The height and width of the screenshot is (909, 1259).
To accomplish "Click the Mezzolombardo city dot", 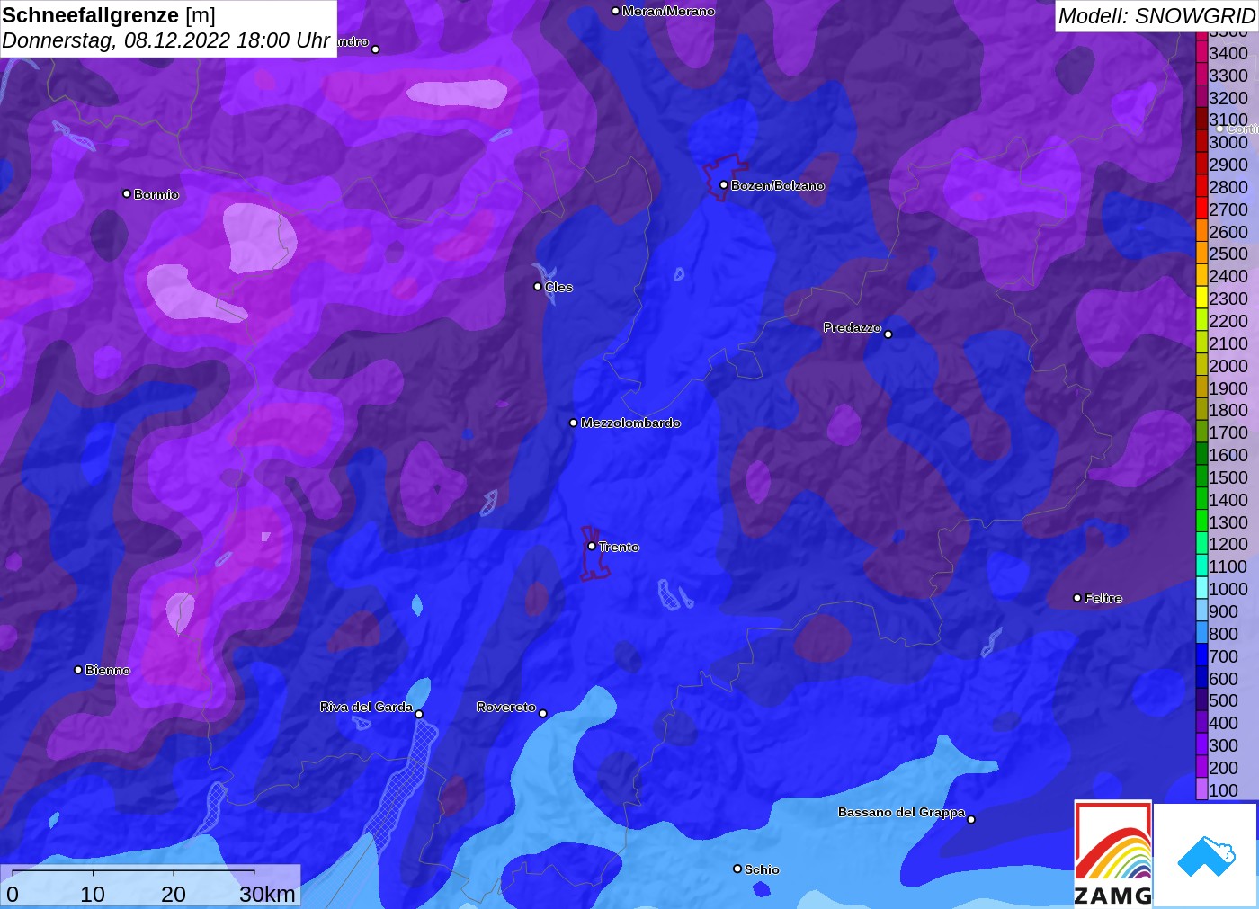I will coord(573,422).
